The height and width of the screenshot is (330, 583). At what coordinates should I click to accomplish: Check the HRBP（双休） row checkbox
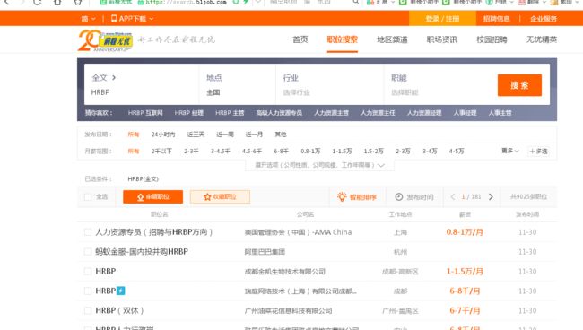coord(88,310)
